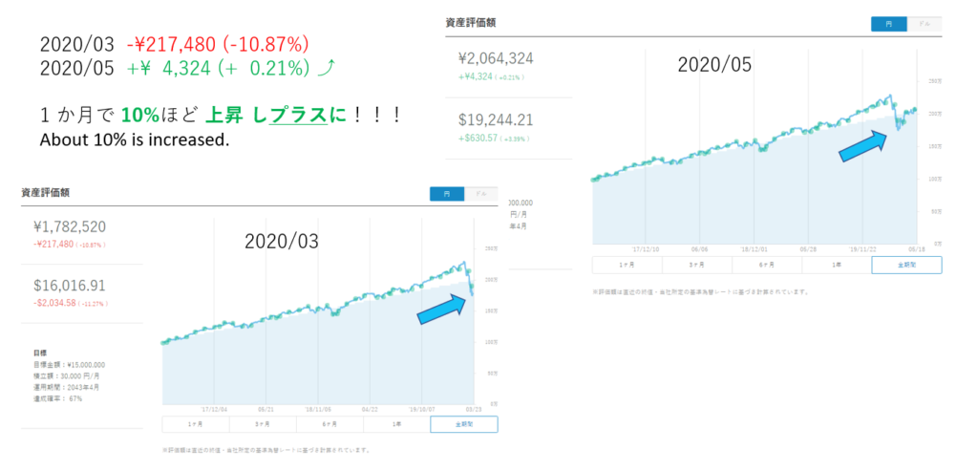Select 1年 period on the 2020/05 chart
This screenshot has height=471, width=978.
pos(837,265)
